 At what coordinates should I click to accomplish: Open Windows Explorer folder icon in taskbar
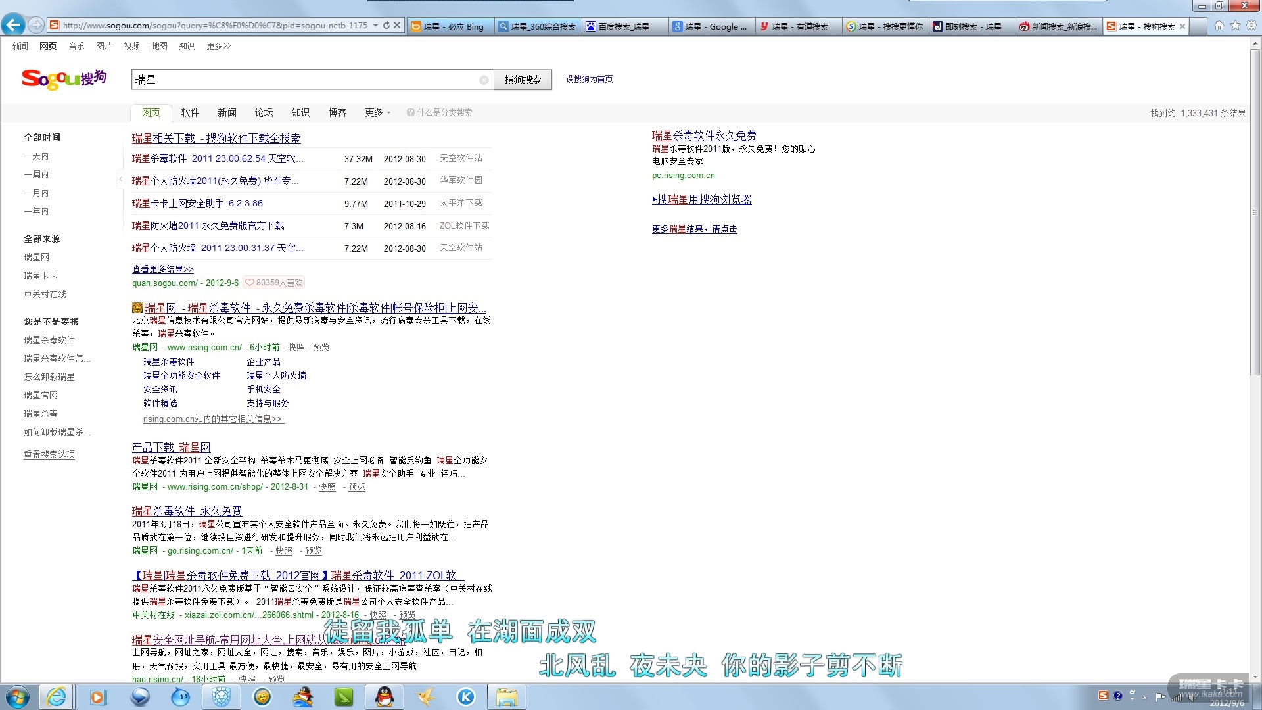tap(506, 697)
